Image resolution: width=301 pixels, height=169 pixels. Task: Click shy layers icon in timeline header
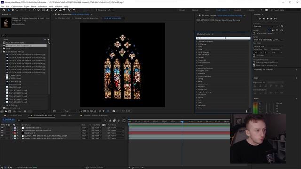coord(110,121)
